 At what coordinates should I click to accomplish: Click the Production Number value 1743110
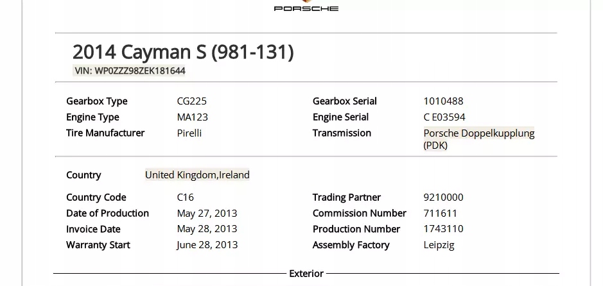[443, 229]
